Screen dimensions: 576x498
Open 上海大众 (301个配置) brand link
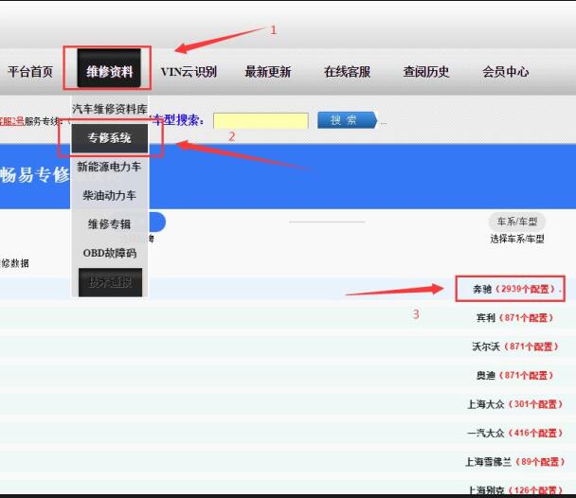(x=515, y=404)
